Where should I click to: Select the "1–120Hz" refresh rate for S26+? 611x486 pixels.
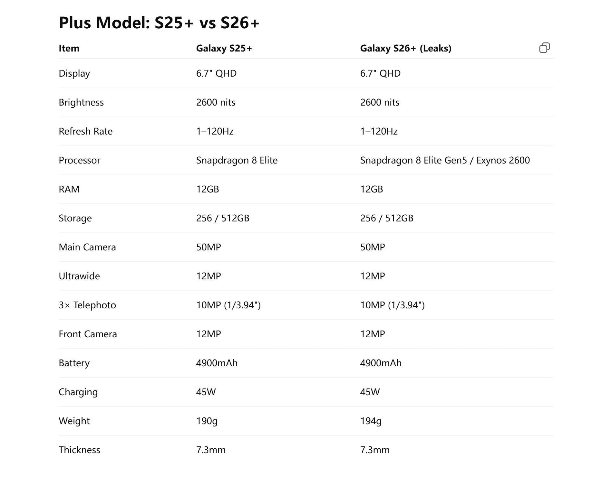click(x=379, y=131)
